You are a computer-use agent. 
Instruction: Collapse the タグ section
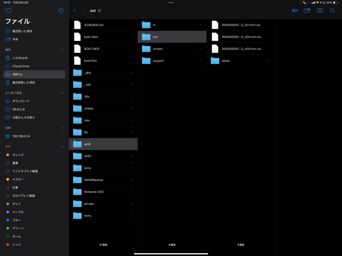[62, 146]
